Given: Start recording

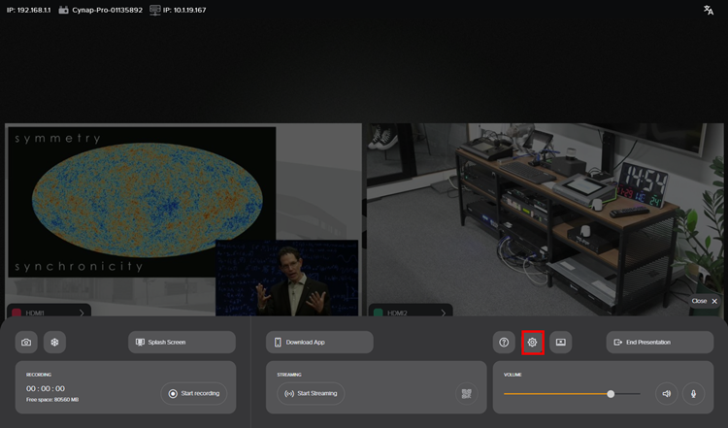Looking at the screenshot, I should (x=194, y=394).
